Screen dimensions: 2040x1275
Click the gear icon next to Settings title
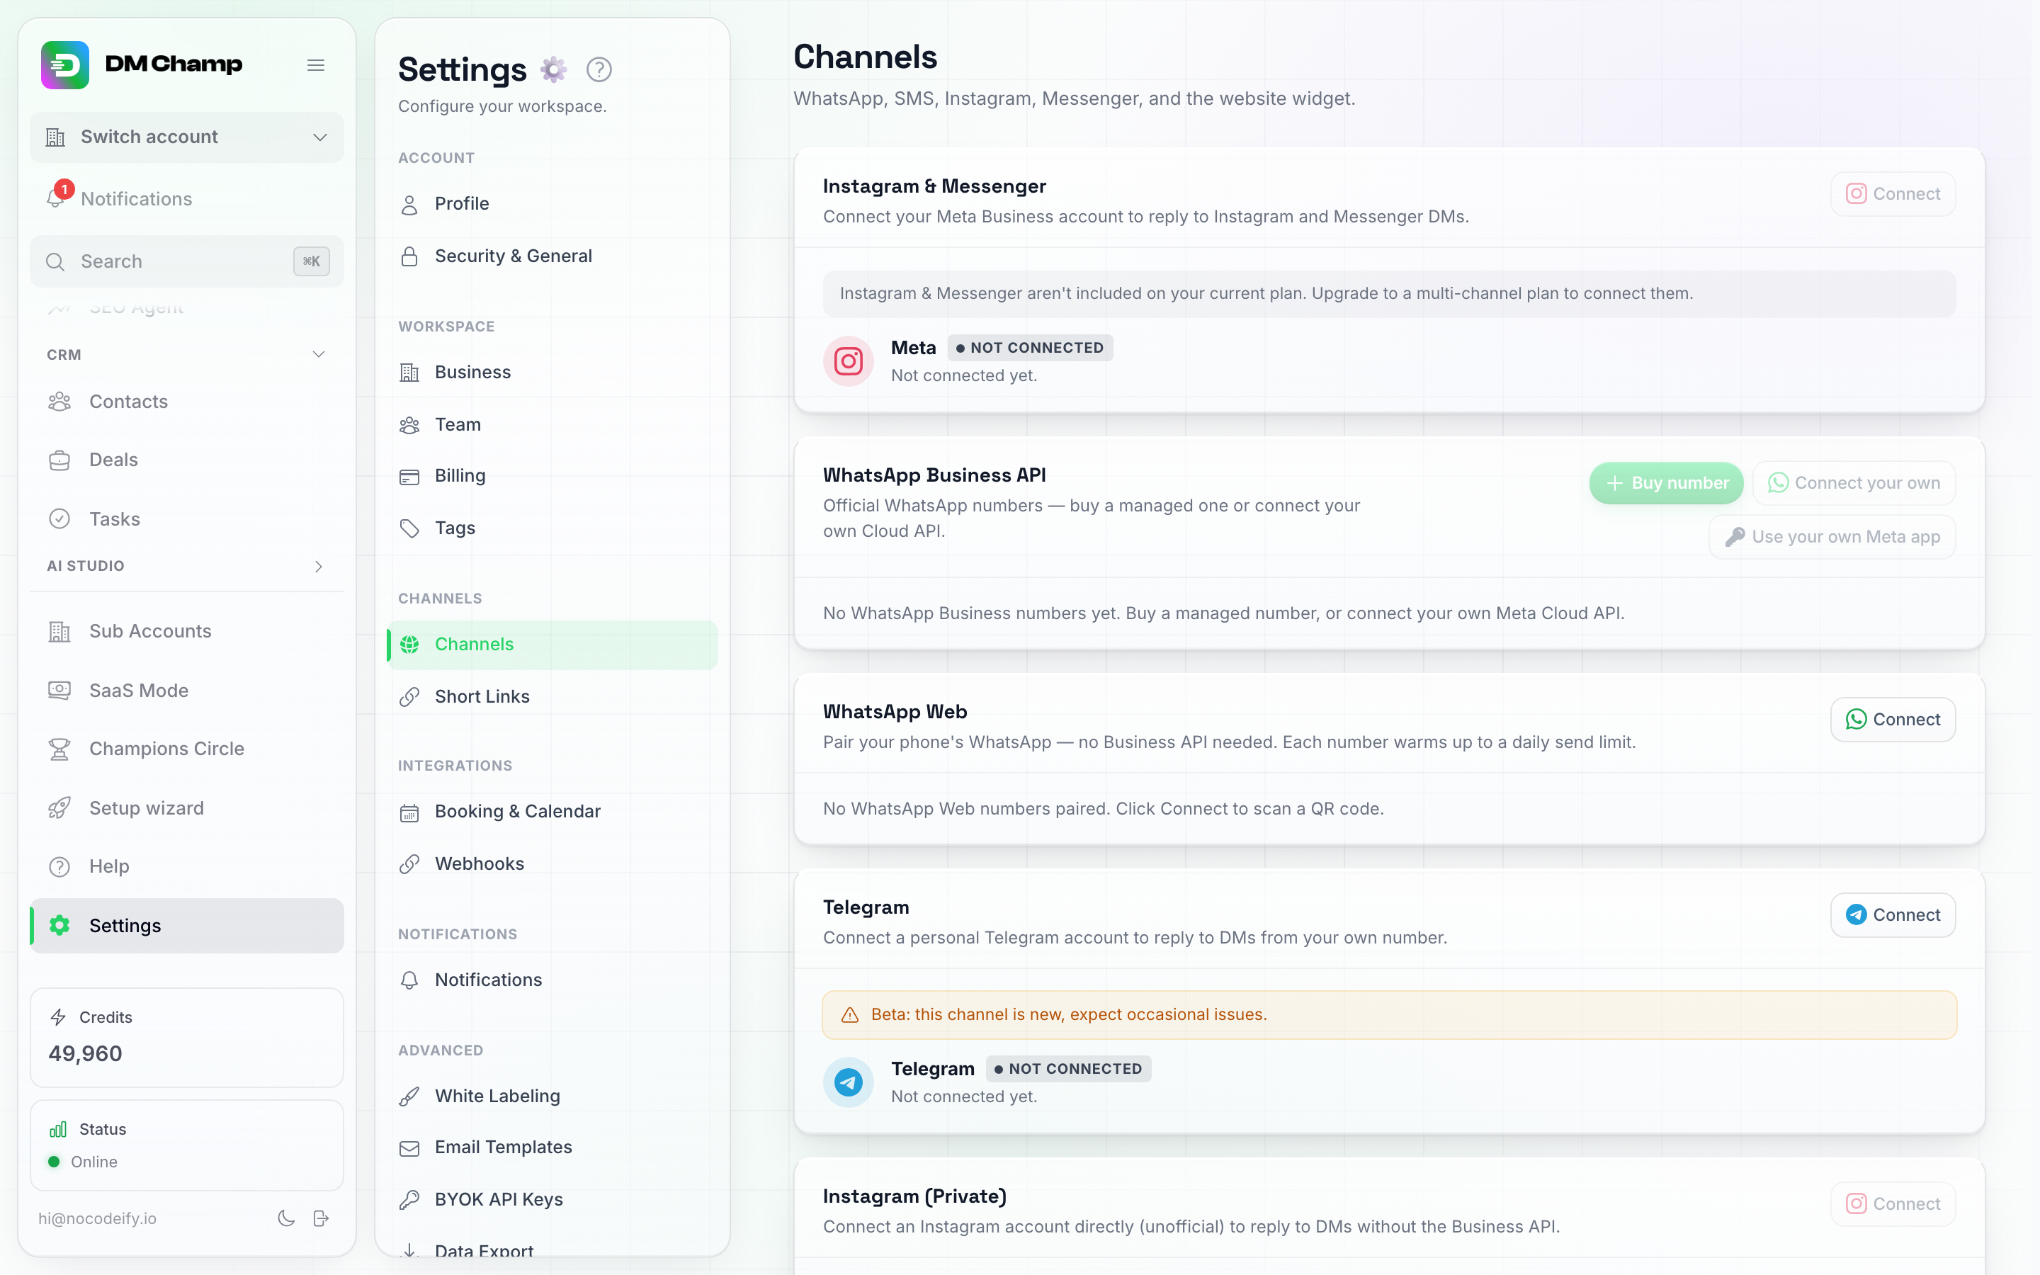tap(553, 69)
